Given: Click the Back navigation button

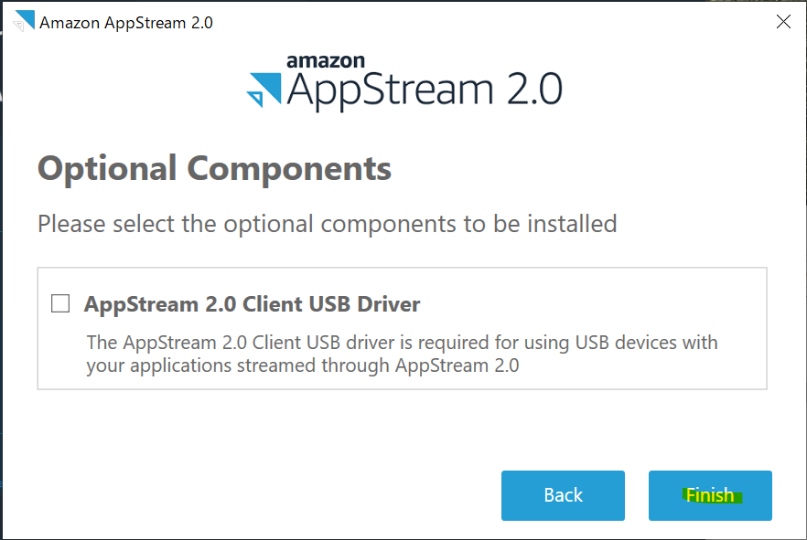Looking at the screenshot, I should (563, 495).
